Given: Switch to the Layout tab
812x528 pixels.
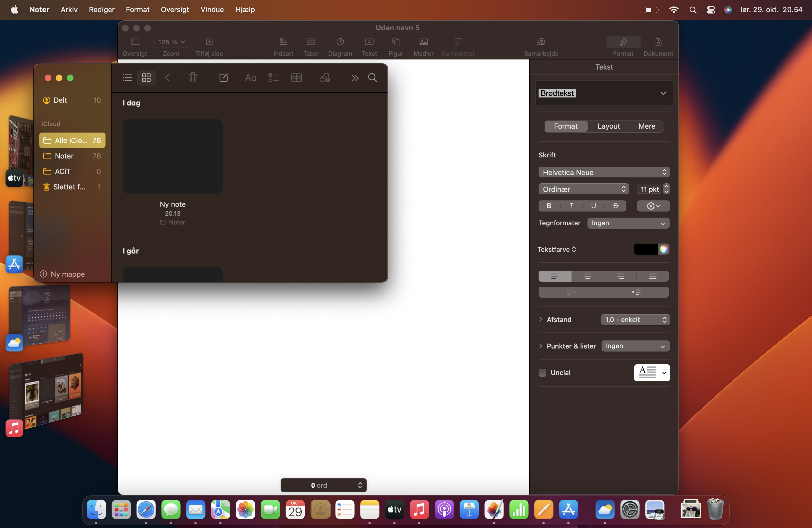Looking at the screenshot, I should (608, 126).
